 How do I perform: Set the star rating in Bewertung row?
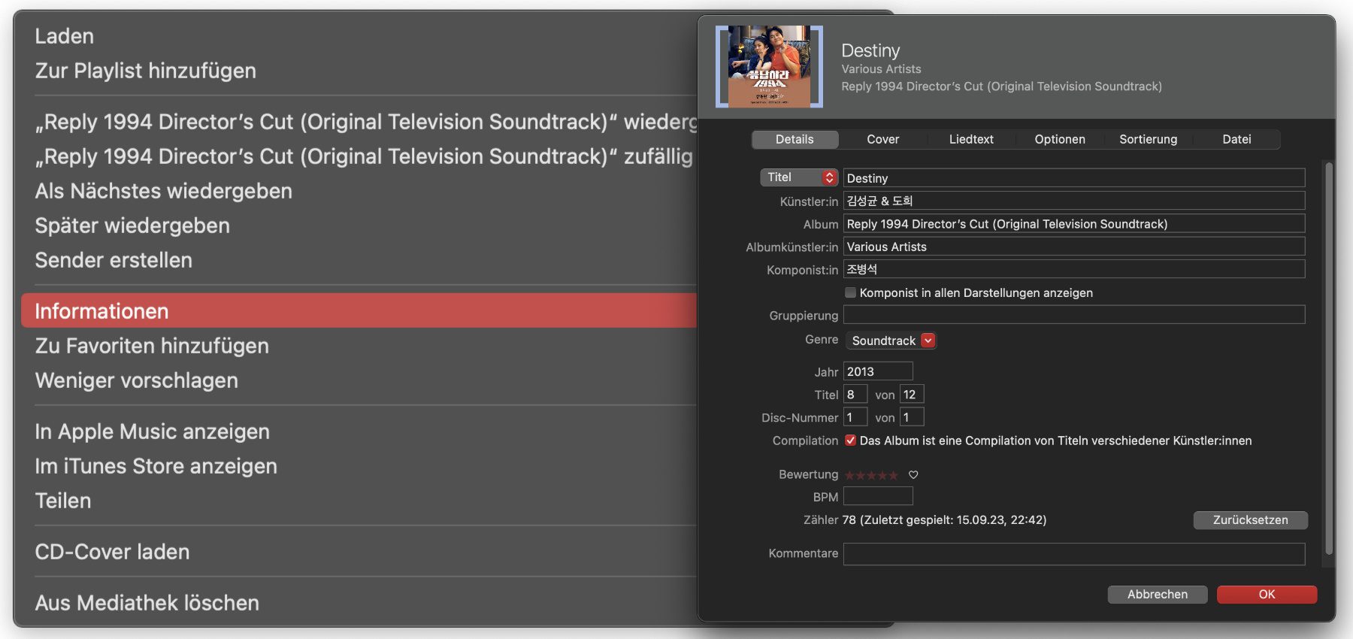pos(871,475)
